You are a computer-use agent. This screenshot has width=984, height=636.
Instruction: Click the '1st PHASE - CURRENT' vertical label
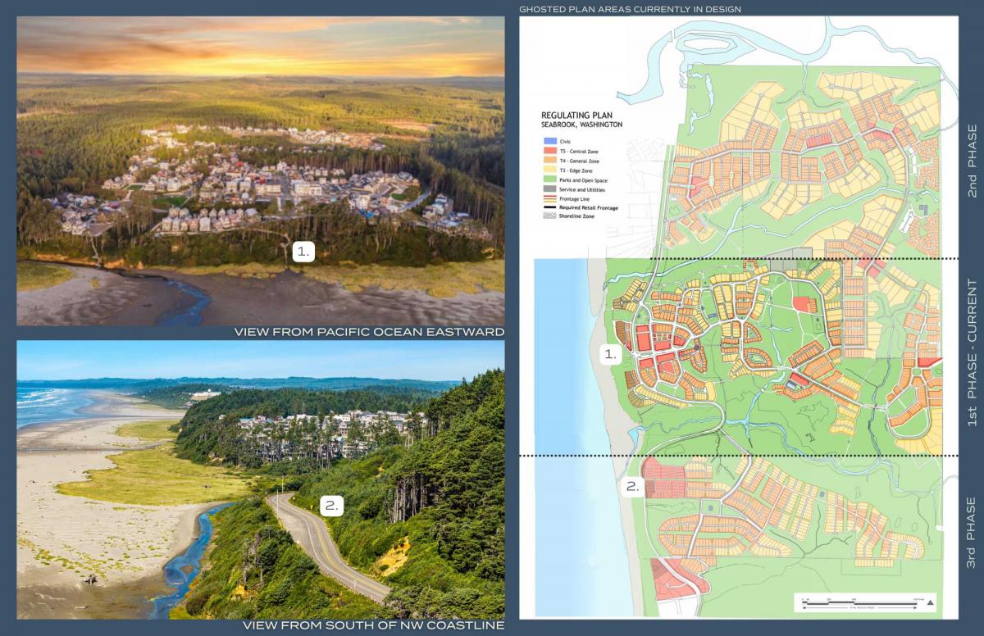pos(972,352)
